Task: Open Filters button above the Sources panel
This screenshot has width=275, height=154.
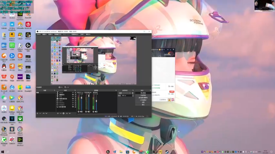Action: click(67, 87)
